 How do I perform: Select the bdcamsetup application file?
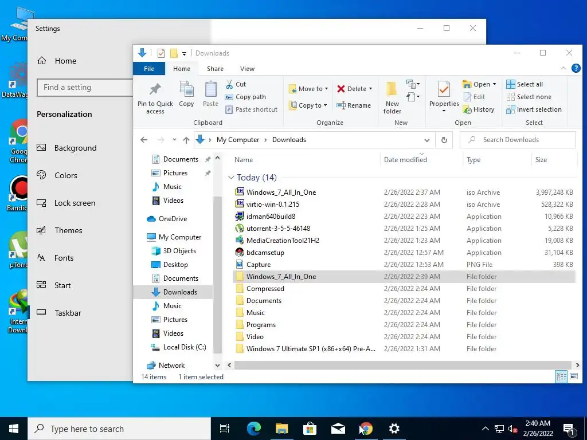click(404, 253)
